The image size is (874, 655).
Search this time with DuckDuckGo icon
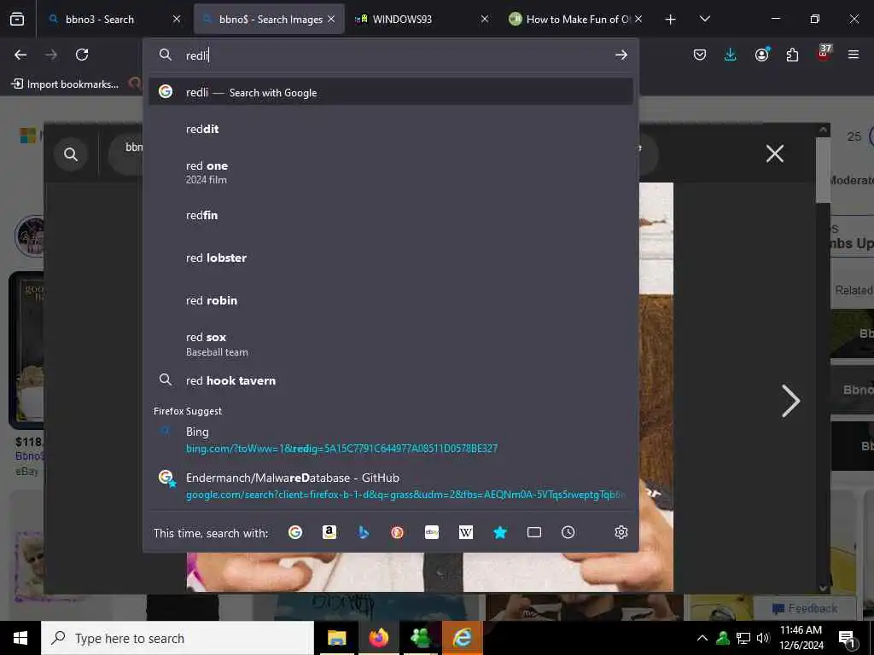pyautogui.click(x=398, y=532)
